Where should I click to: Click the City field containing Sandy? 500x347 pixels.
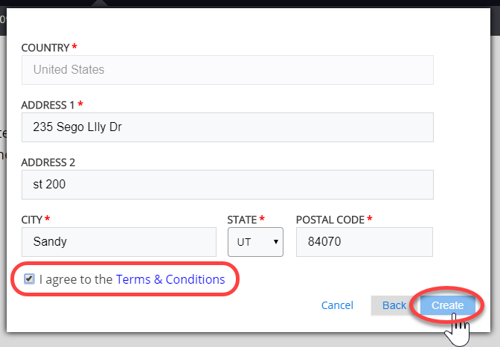point(119,242)
